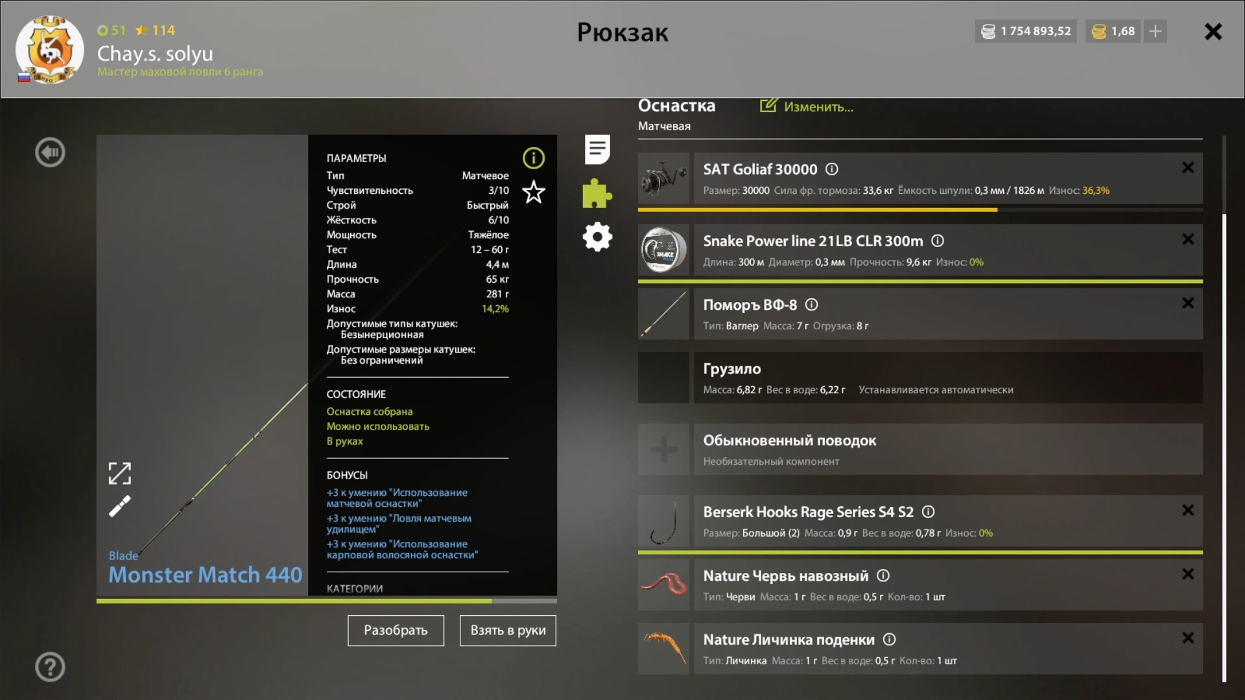Click Snake line spool thumbnail
The height and width of the screenshot is (700, 1245).
pos(663,250)
